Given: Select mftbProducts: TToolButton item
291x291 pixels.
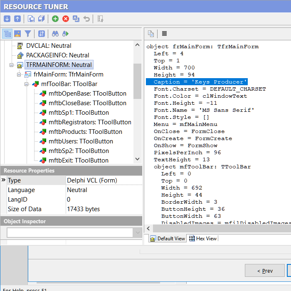Looking at the screenshot, I should (x=85, y=132).
